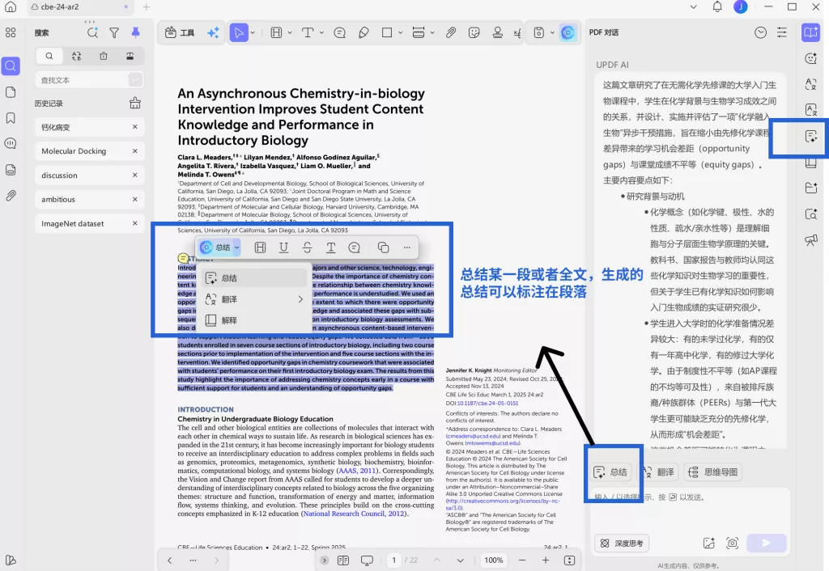
Task: Select the measure tool in toolbar
Action: point(419,32)
